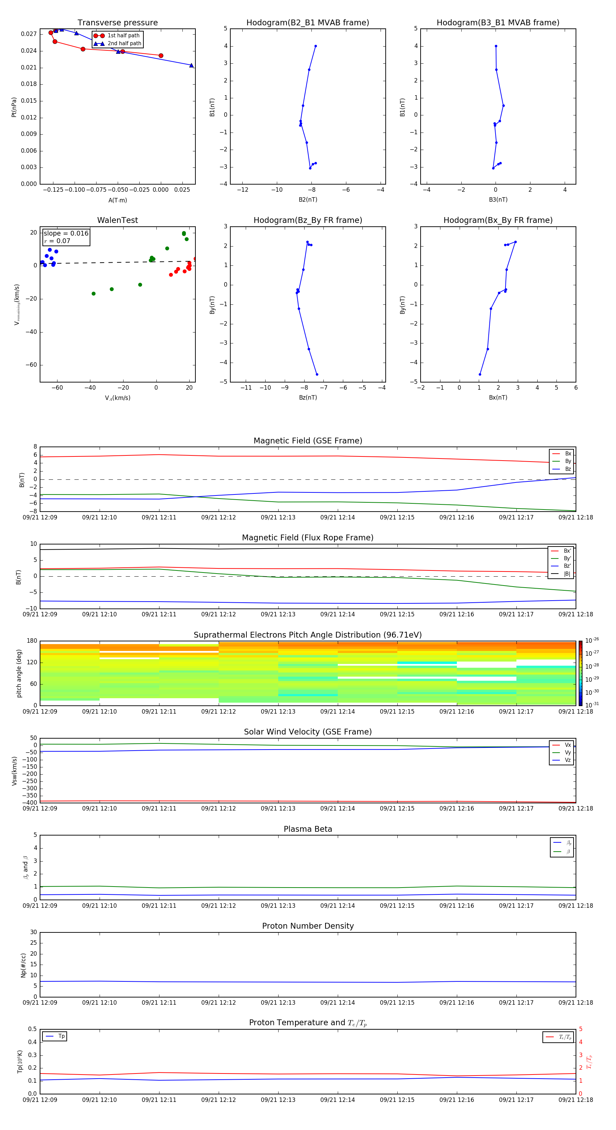Click the Tp(10^6K) y-axis label
This screenshot has height=1130, width=616.
tap(20, 1062)
